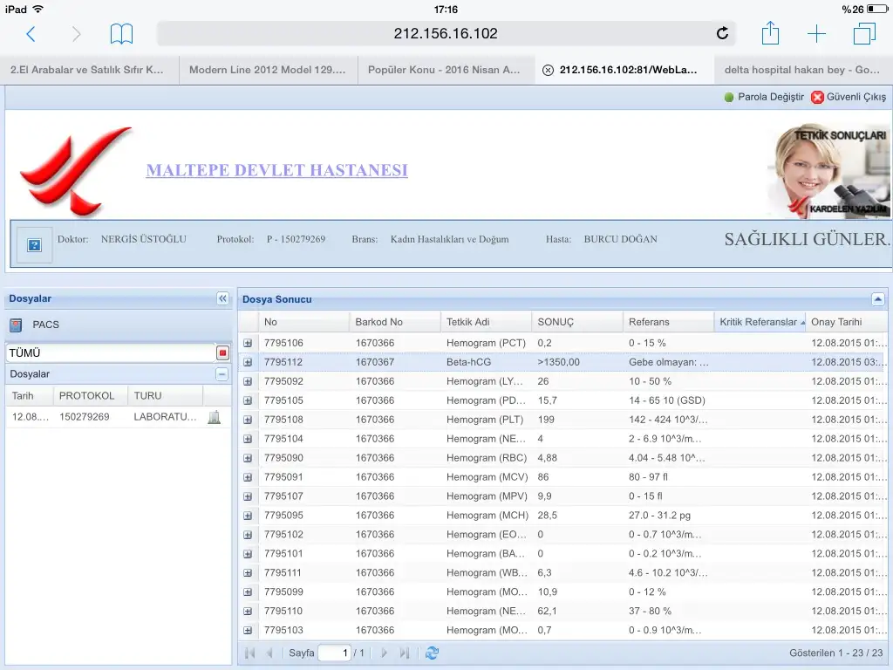This screenshot has height=670, width=893.
Task: Collapse the left Dosyalar panel
Action: pos(222,298)
